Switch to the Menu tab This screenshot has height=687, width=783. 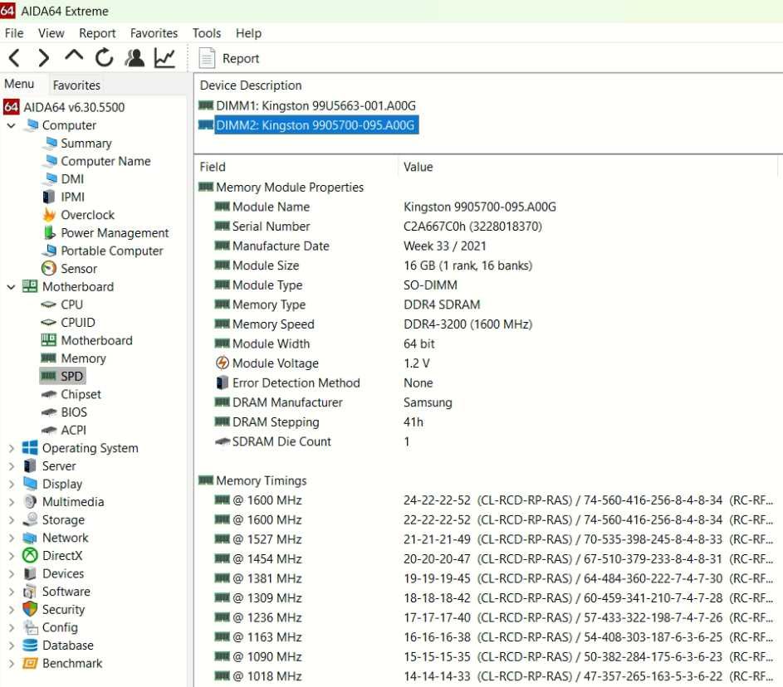click(x=19, y=84)
